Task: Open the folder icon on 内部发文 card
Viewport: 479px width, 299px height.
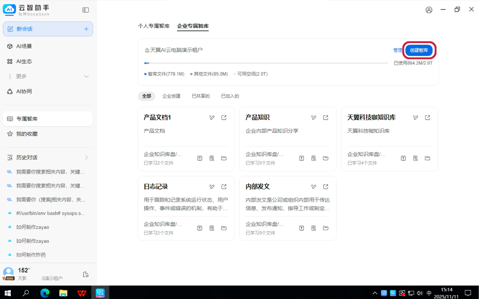Action: (x=326, y=228)
